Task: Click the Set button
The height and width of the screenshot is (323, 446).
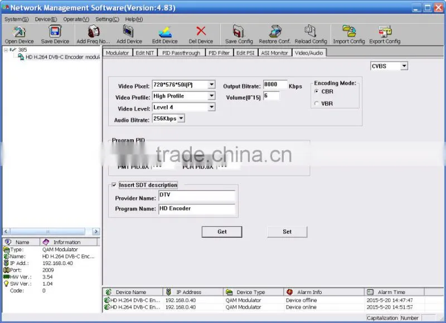Action: 287,232
